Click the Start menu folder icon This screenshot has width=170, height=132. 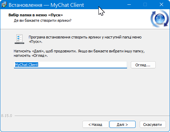(19, 39)
